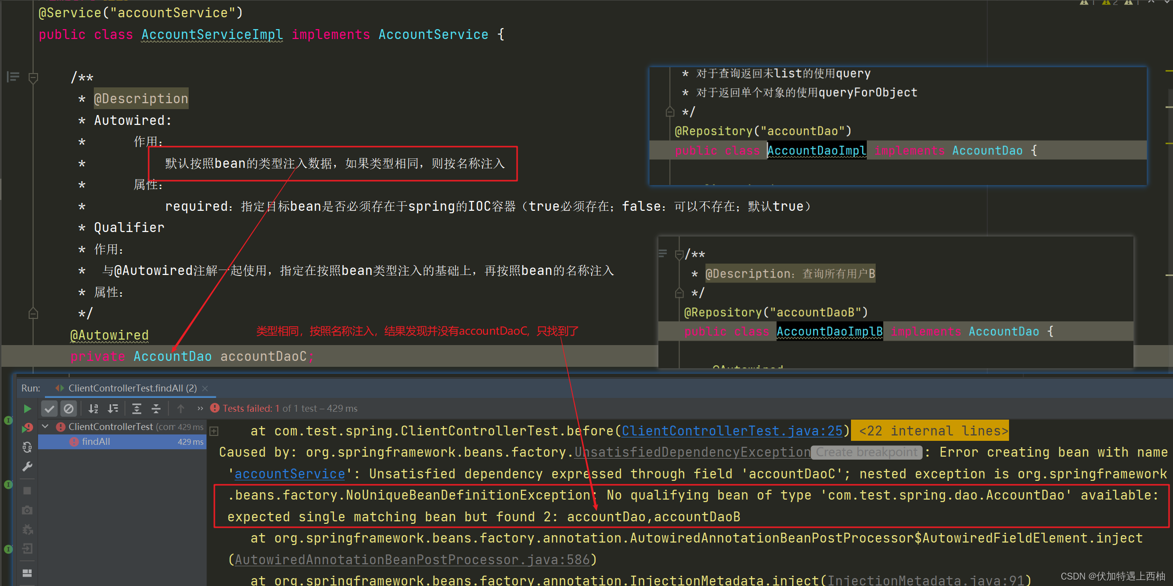Toggle Show Ignored tests button

point(69,409)
